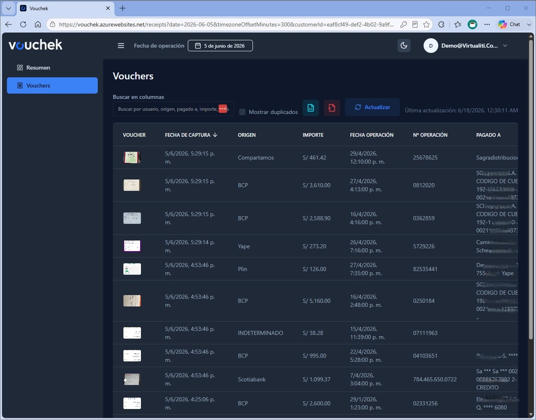Click the S/ 1,099.37 amount
Screen dimensions: 536x420
[x=316, y=379]
